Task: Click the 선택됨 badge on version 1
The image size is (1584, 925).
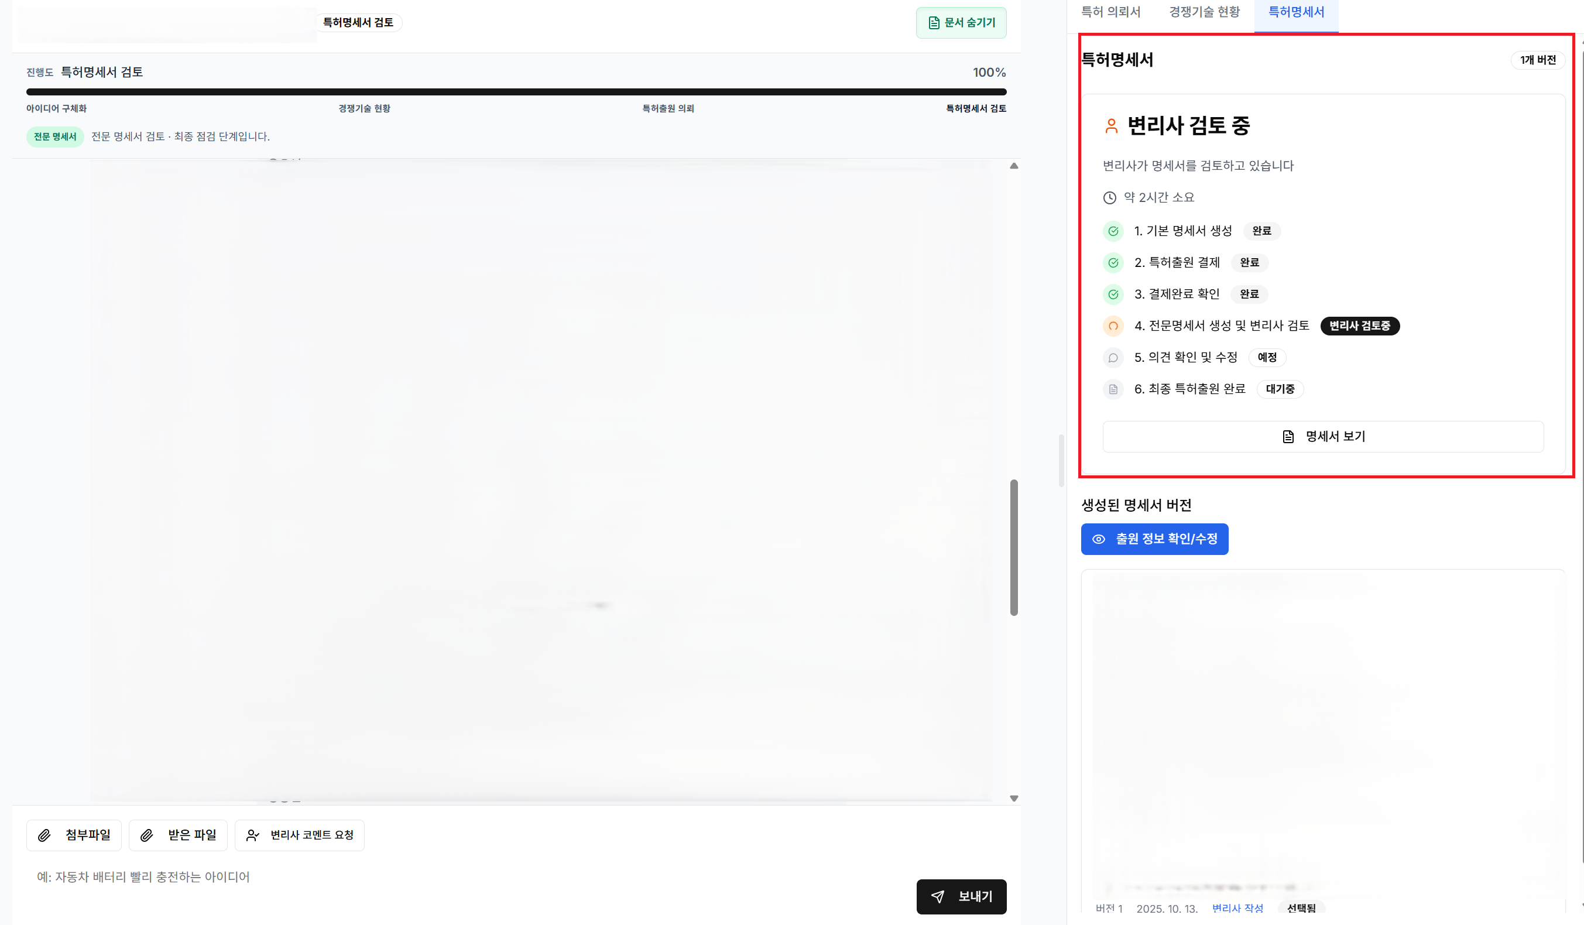Action: (x=1301, y=908)
